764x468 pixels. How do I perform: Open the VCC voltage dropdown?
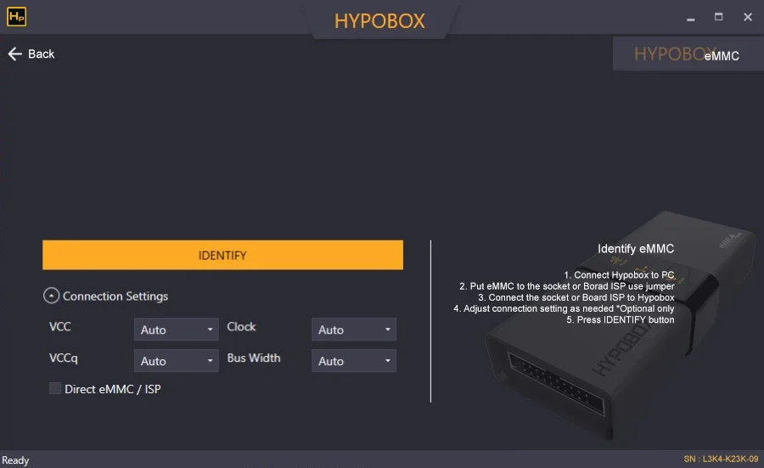point(177,330)
